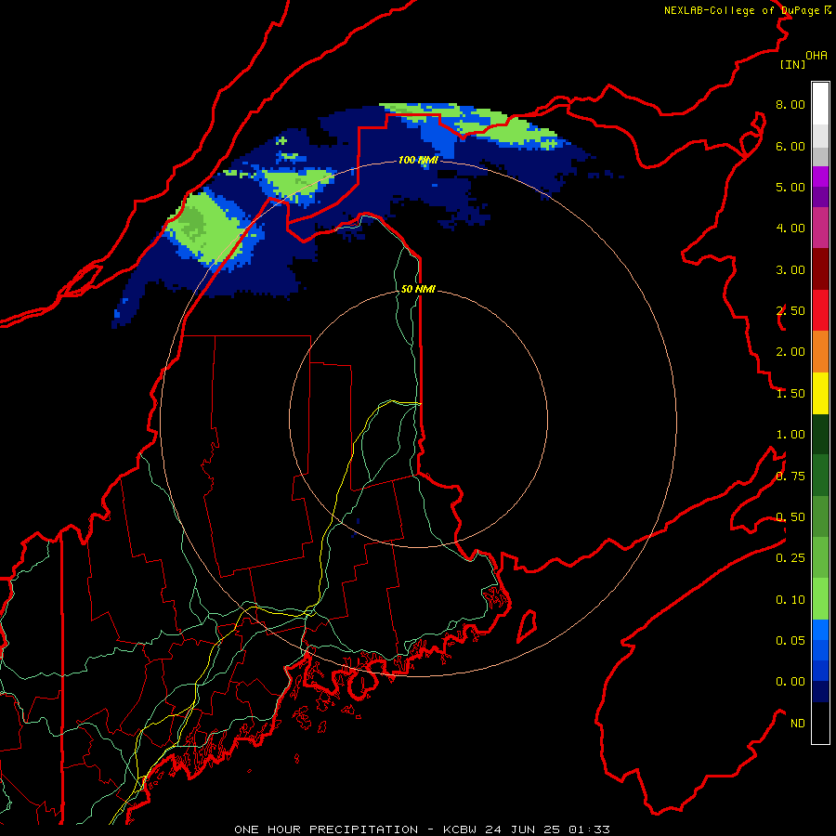Click the 0.50 legend value
The image size is (836, 836).
pos(790,517)
